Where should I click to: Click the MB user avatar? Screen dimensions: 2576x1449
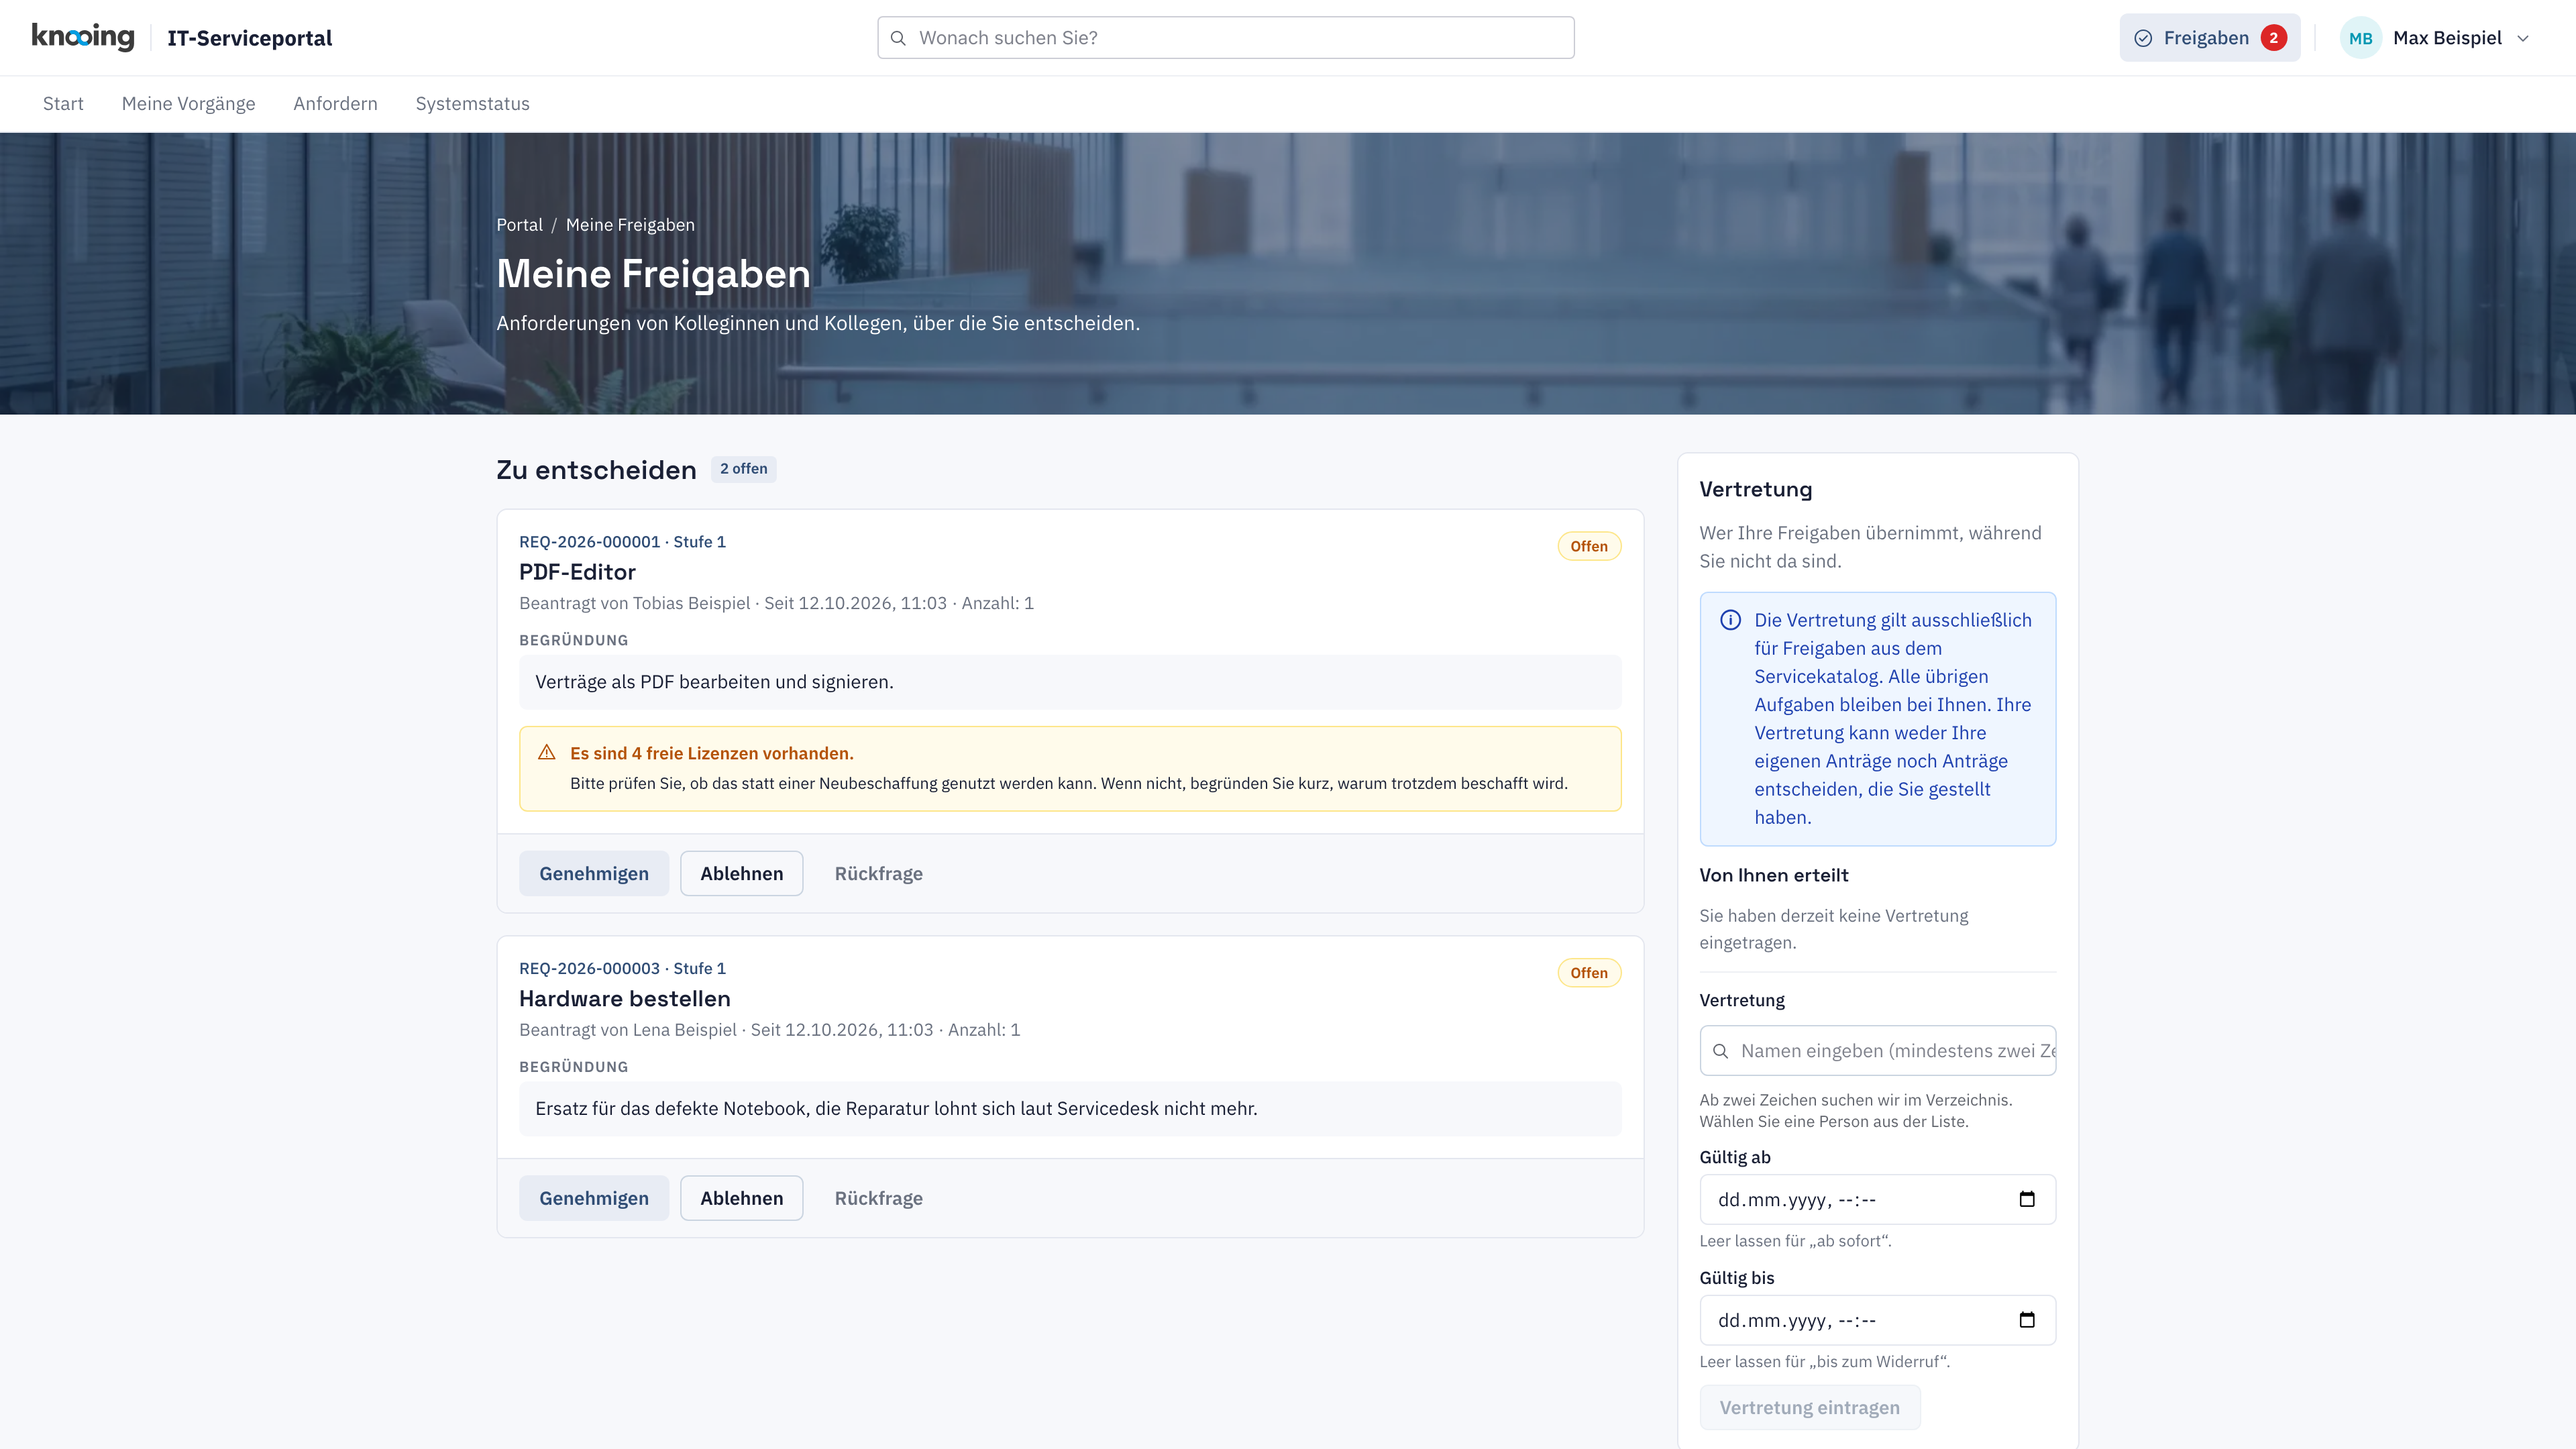coord(2360,38)
